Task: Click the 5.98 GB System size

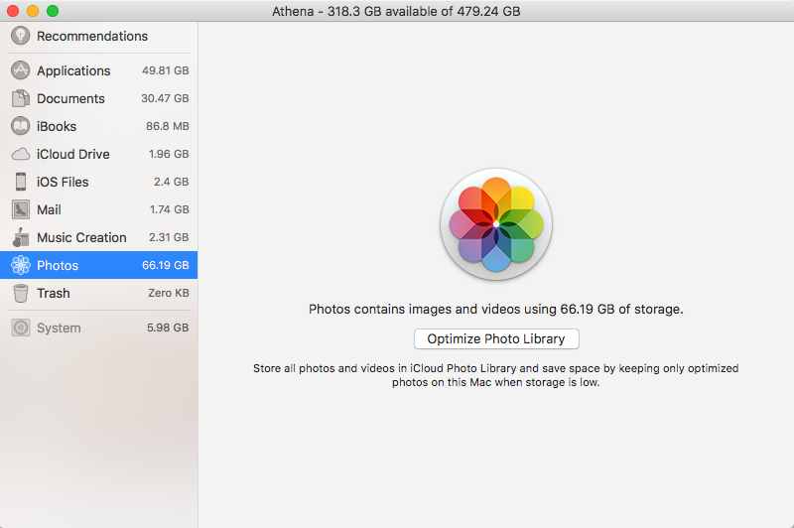Action: [x=168, y=329]
